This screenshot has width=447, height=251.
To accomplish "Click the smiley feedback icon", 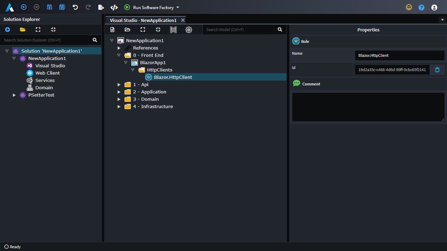I will (x=409, y=7).
